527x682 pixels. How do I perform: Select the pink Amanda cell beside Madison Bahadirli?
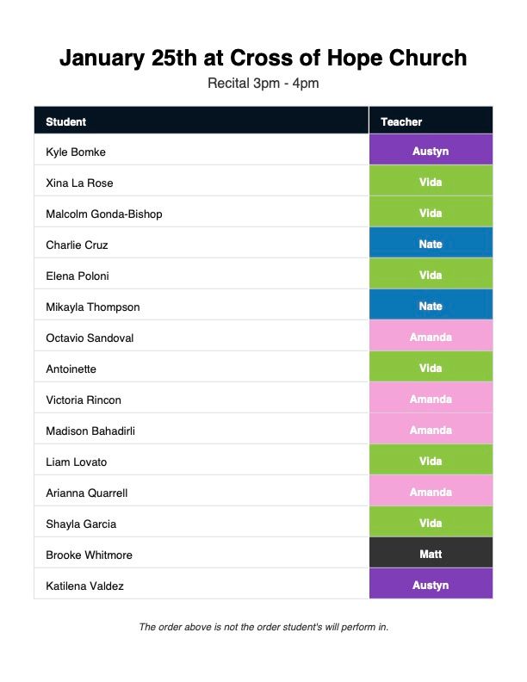tap(431, 430)
